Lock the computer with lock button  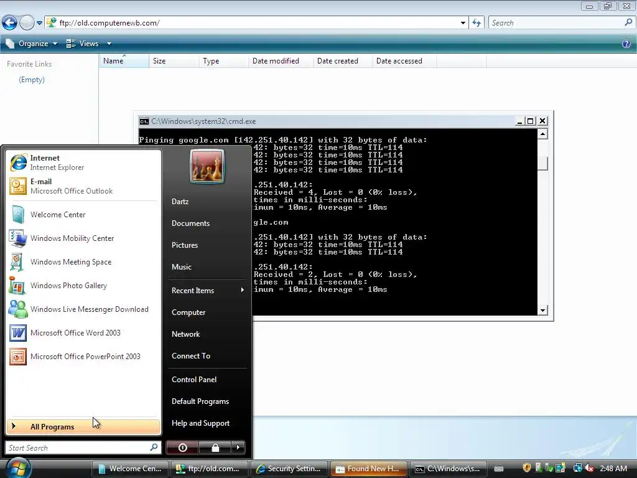point(215,448)
